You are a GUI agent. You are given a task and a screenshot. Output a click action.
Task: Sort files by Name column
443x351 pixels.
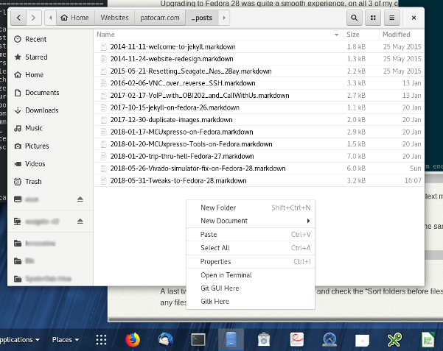[x=218, y=35]
